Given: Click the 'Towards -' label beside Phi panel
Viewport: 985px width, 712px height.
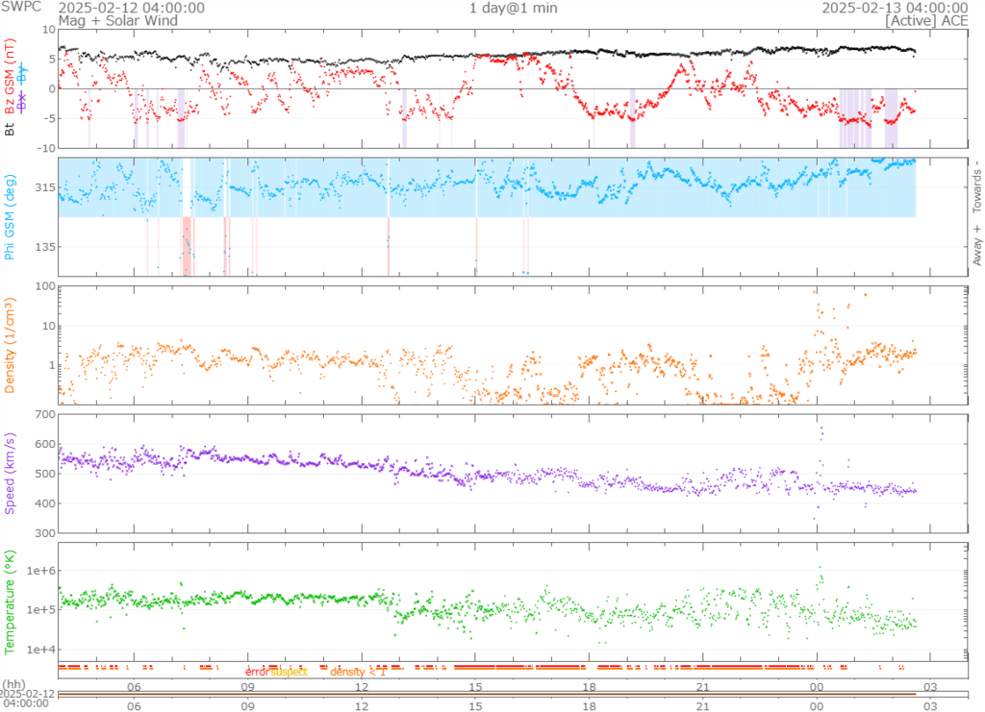Looking at the screenshot, I should click(x=976, y=186).
